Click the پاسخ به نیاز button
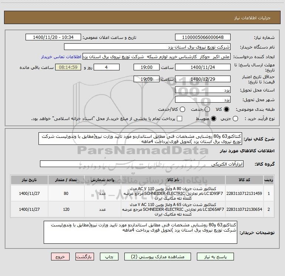 click(215, 257)
